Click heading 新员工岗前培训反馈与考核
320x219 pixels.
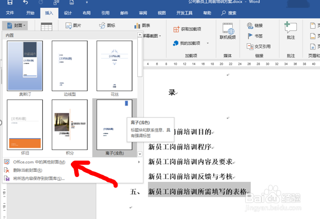point(191,176)
